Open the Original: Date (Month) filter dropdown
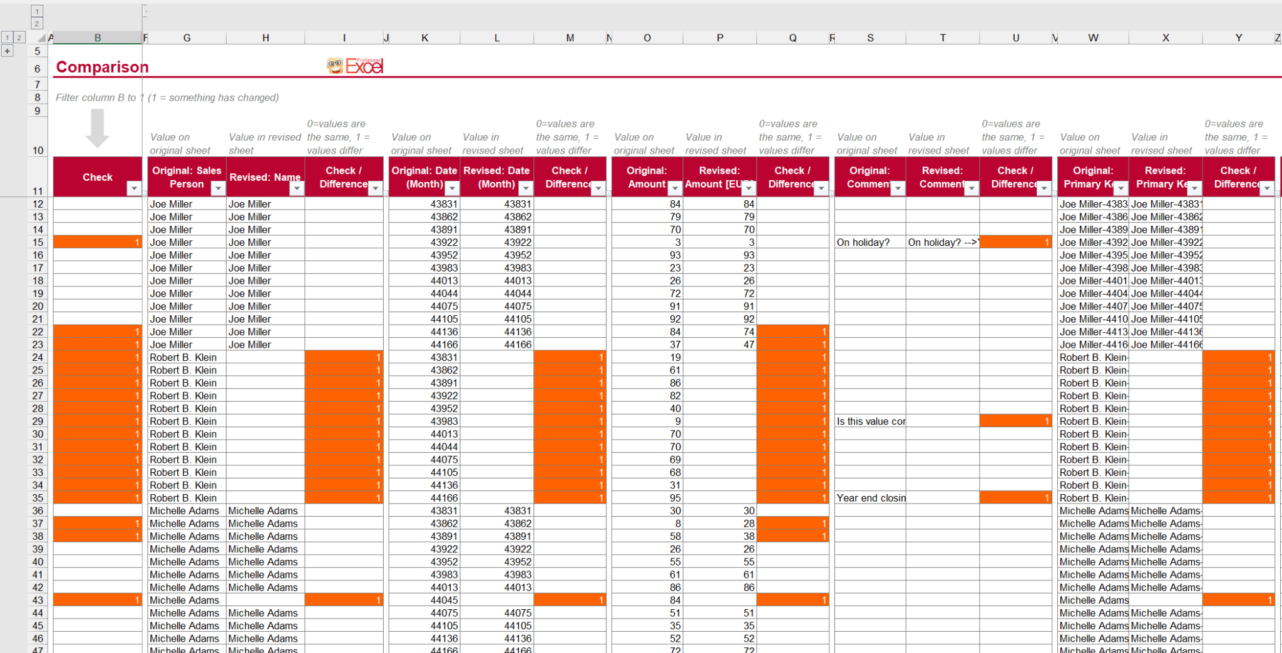The width and height of the screenshot is (1282, 653). click(x=451, y=188)
